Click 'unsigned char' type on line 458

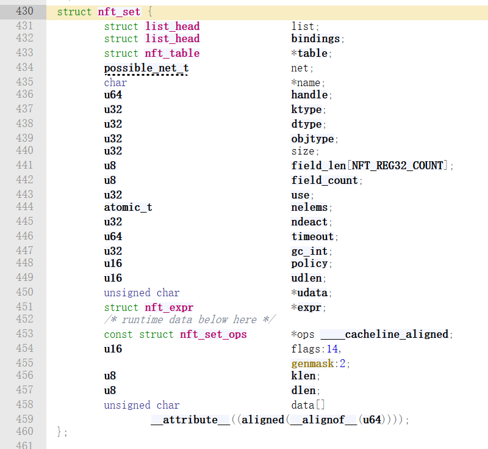tap(142, 405)
